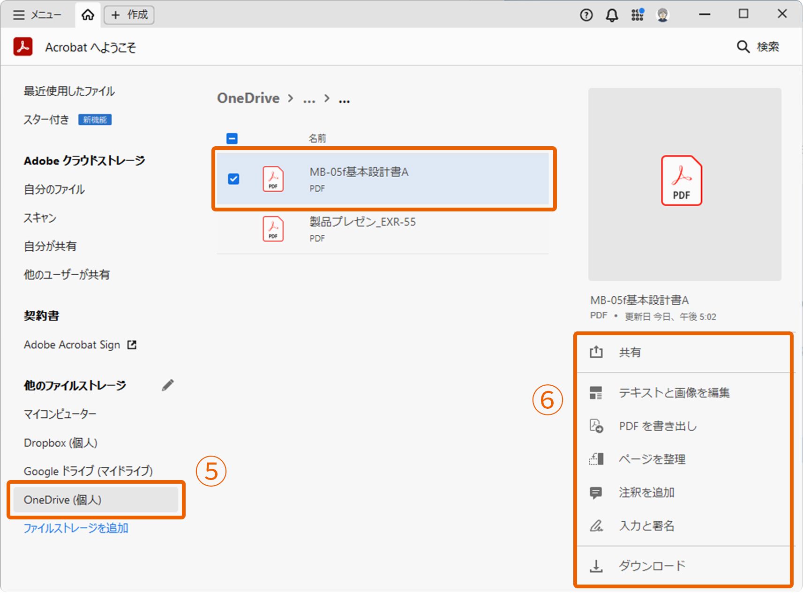
Task: Click the 検索 search button
Action: click(758, 47)
